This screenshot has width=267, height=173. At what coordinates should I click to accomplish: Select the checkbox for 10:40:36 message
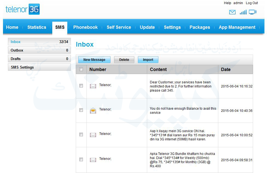[81, 110]
